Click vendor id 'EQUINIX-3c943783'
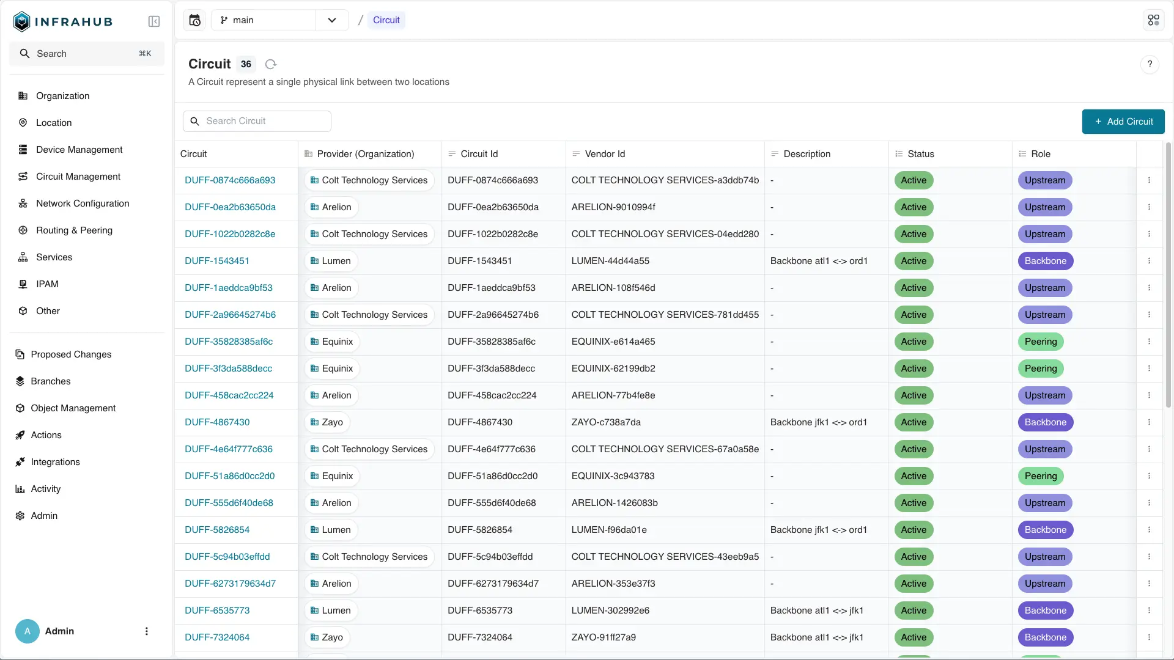This screenshot has height=660, width=1174. 613,476
